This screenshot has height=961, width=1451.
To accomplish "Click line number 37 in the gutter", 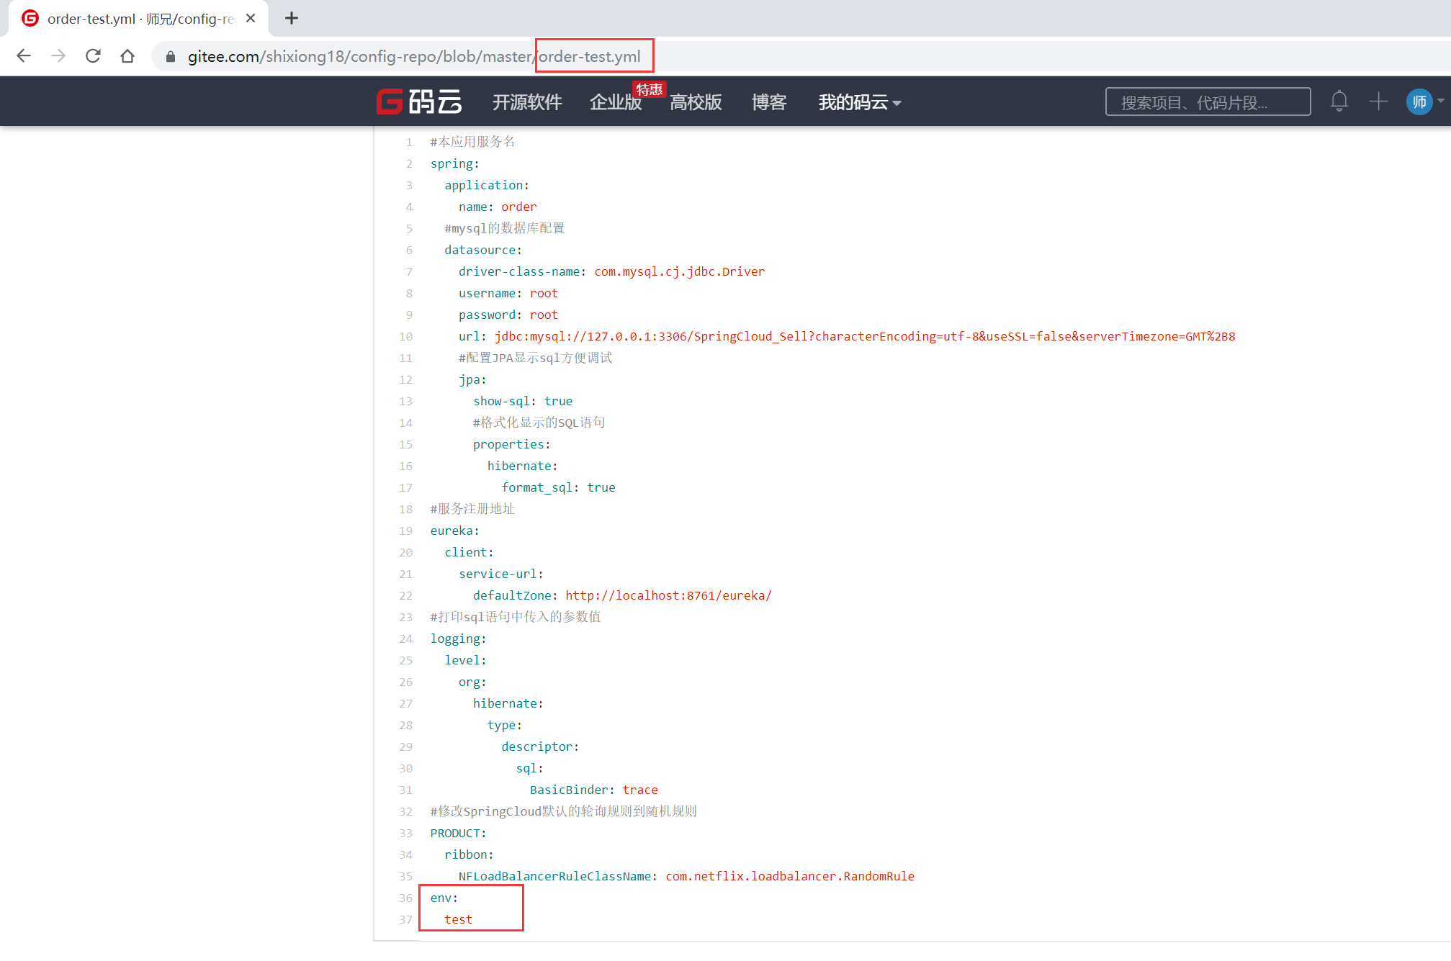I will pos(406,920).
